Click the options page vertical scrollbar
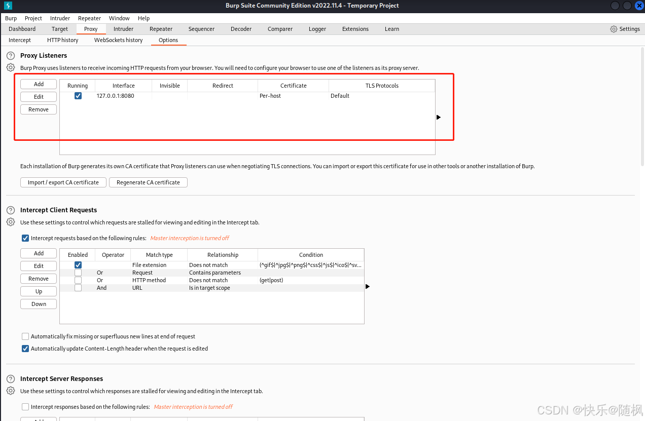The height and width of the screenshot is (421, 645). click(x=642, y=106)
